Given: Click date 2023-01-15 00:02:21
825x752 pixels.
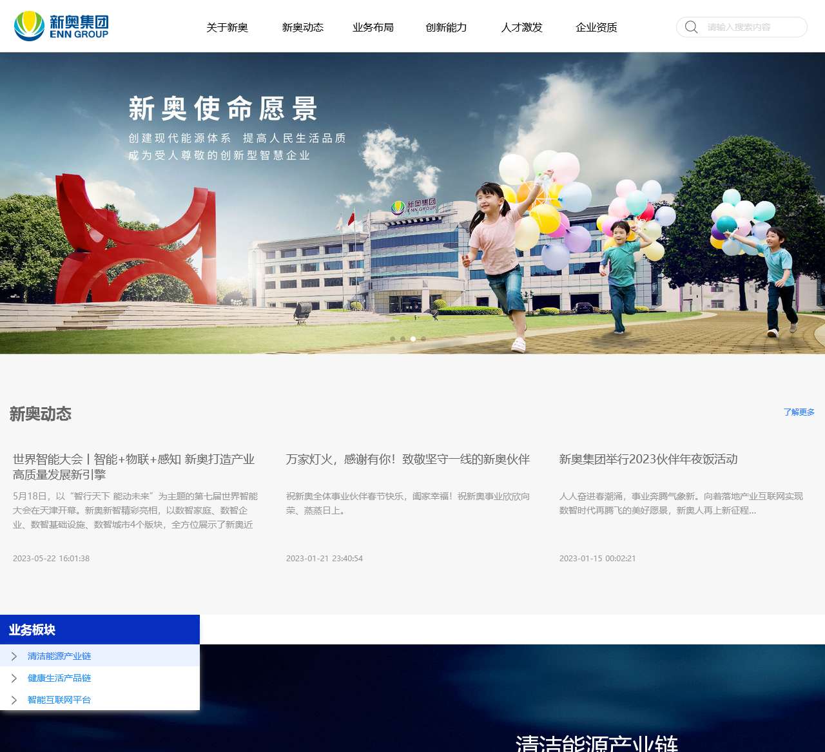Looking at the screenshot, I should [x=597, y=558].
